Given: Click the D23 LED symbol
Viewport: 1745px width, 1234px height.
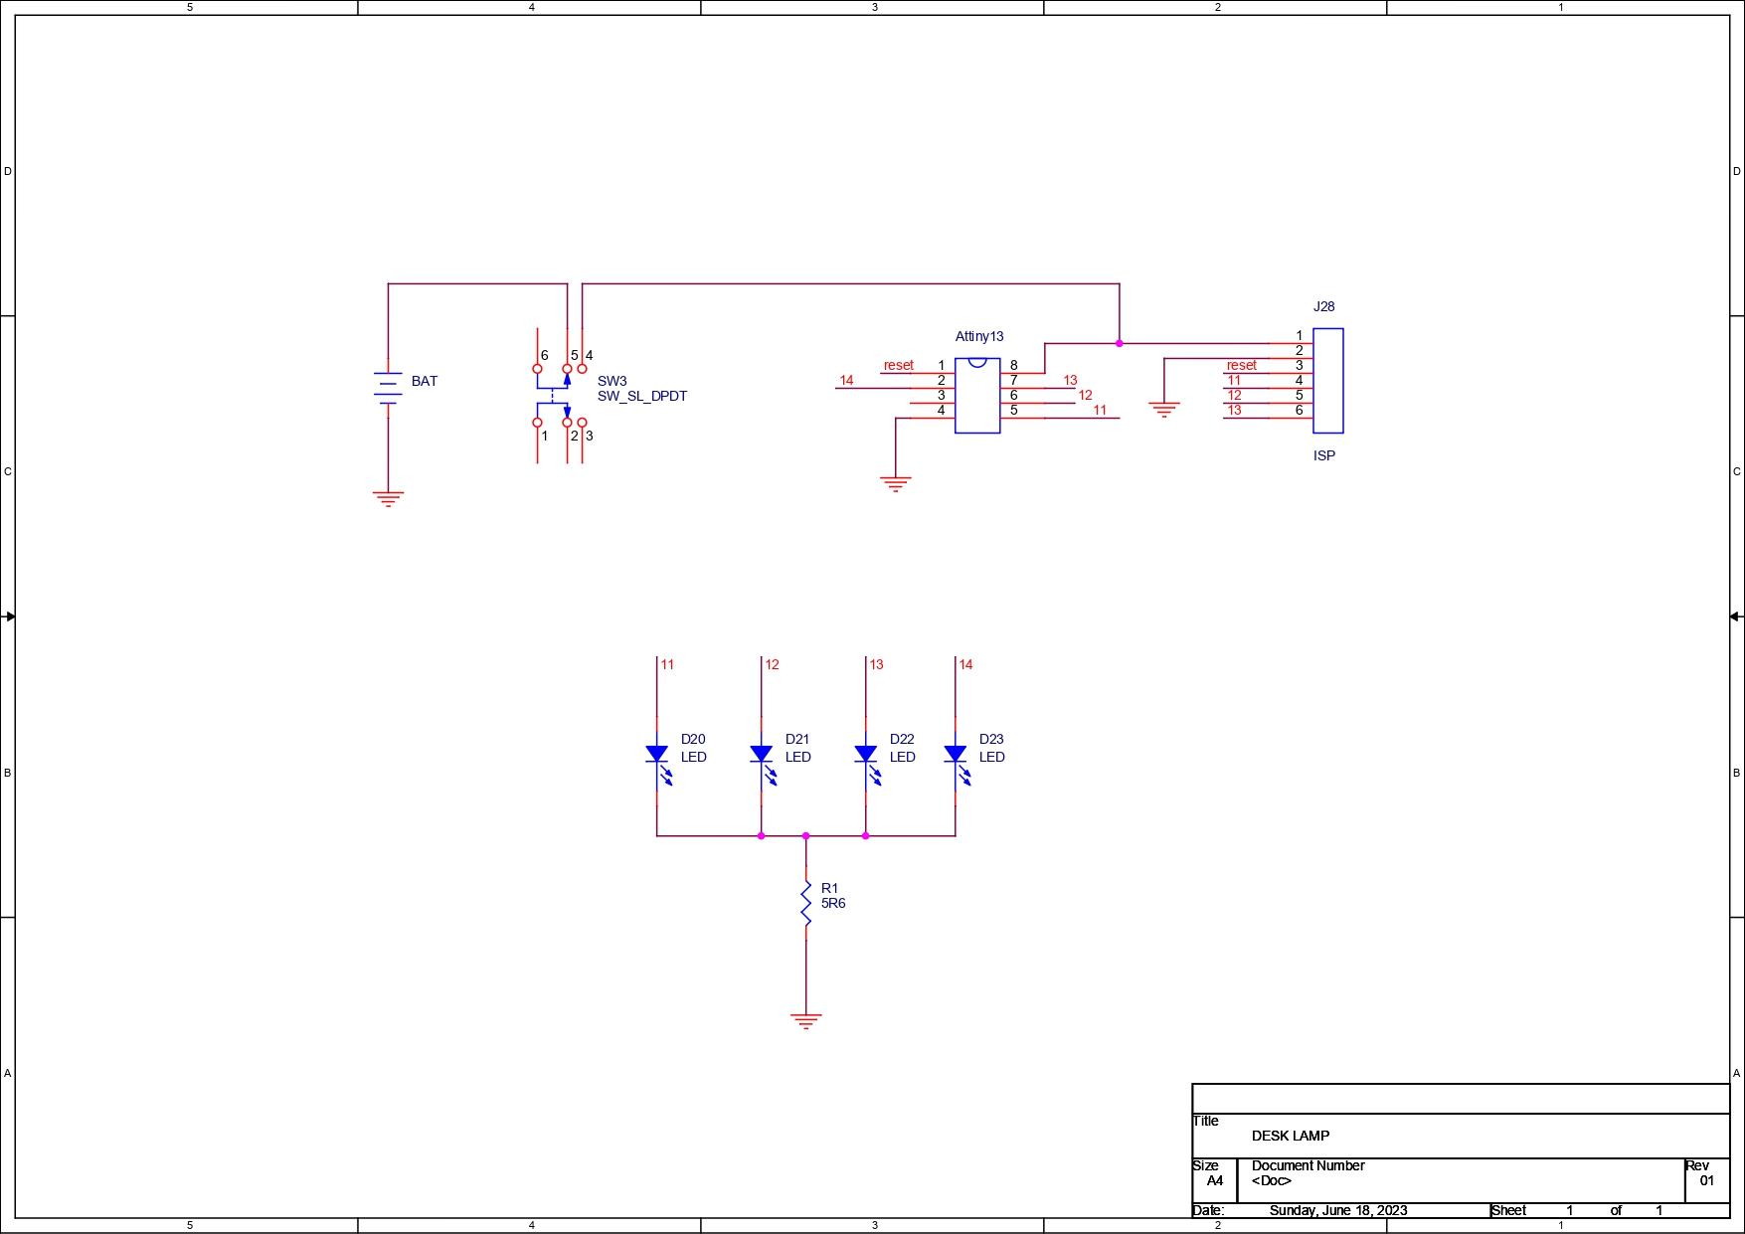Looking at the screenshot, I should tap(957, 762).
